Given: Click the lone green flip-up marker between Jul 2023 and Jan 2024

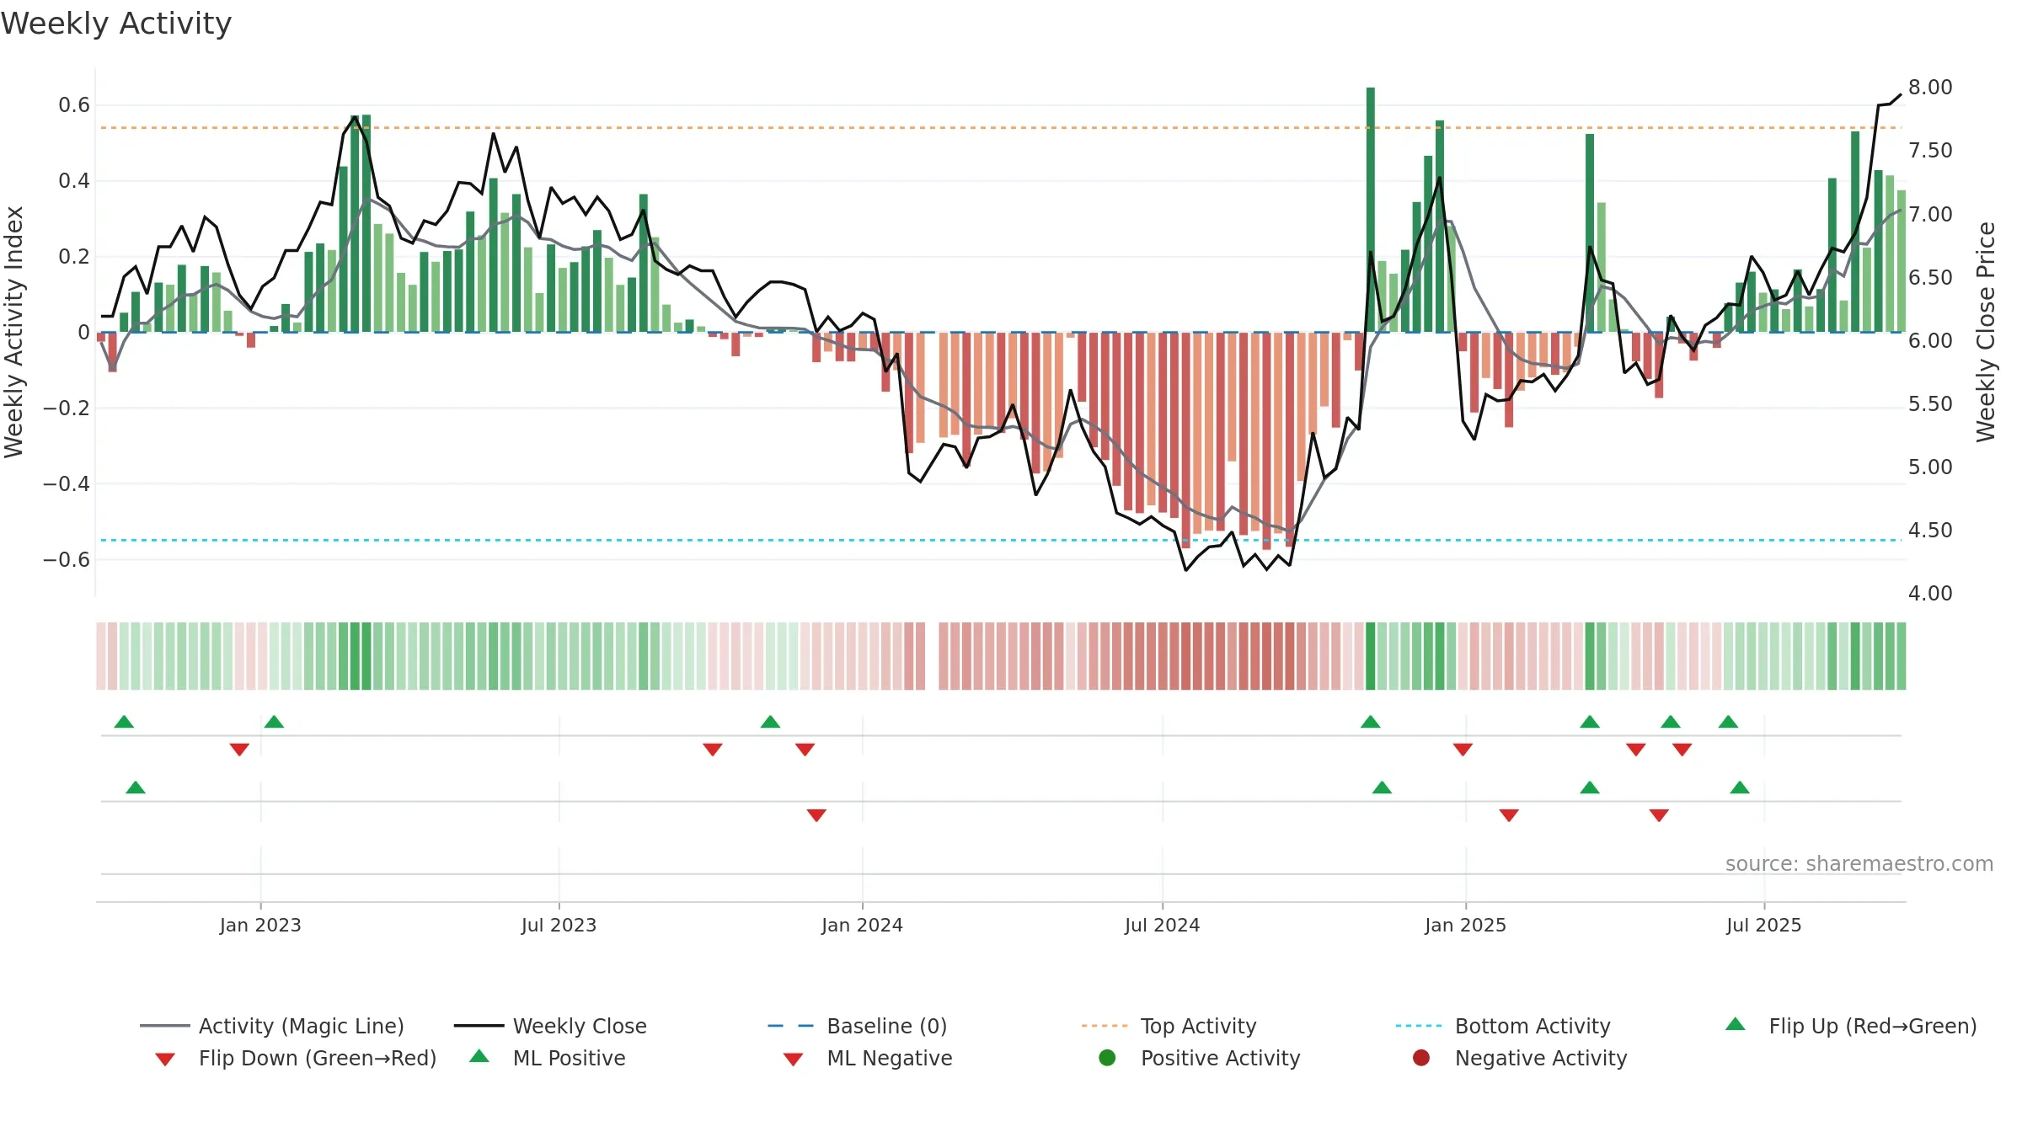Looking at the screenshot, I should [770, 722].
